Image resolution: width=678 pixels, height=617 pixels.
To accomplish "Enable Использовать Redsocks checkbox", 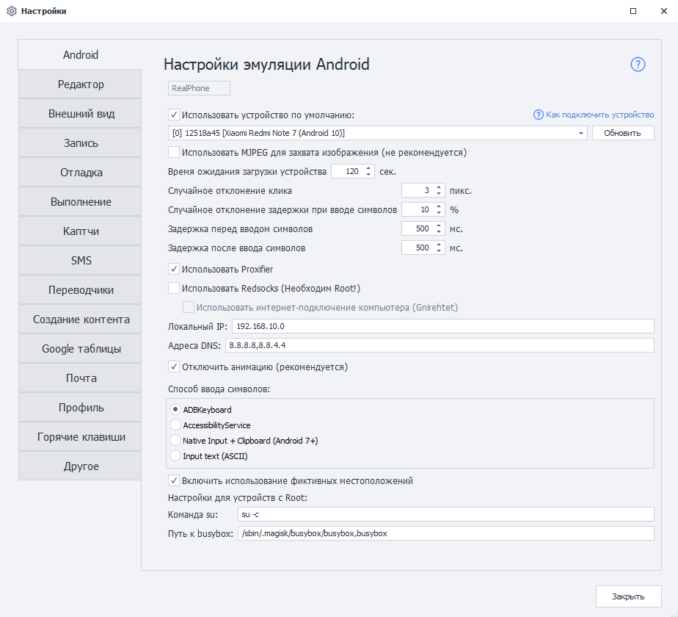I will point(174,289).
